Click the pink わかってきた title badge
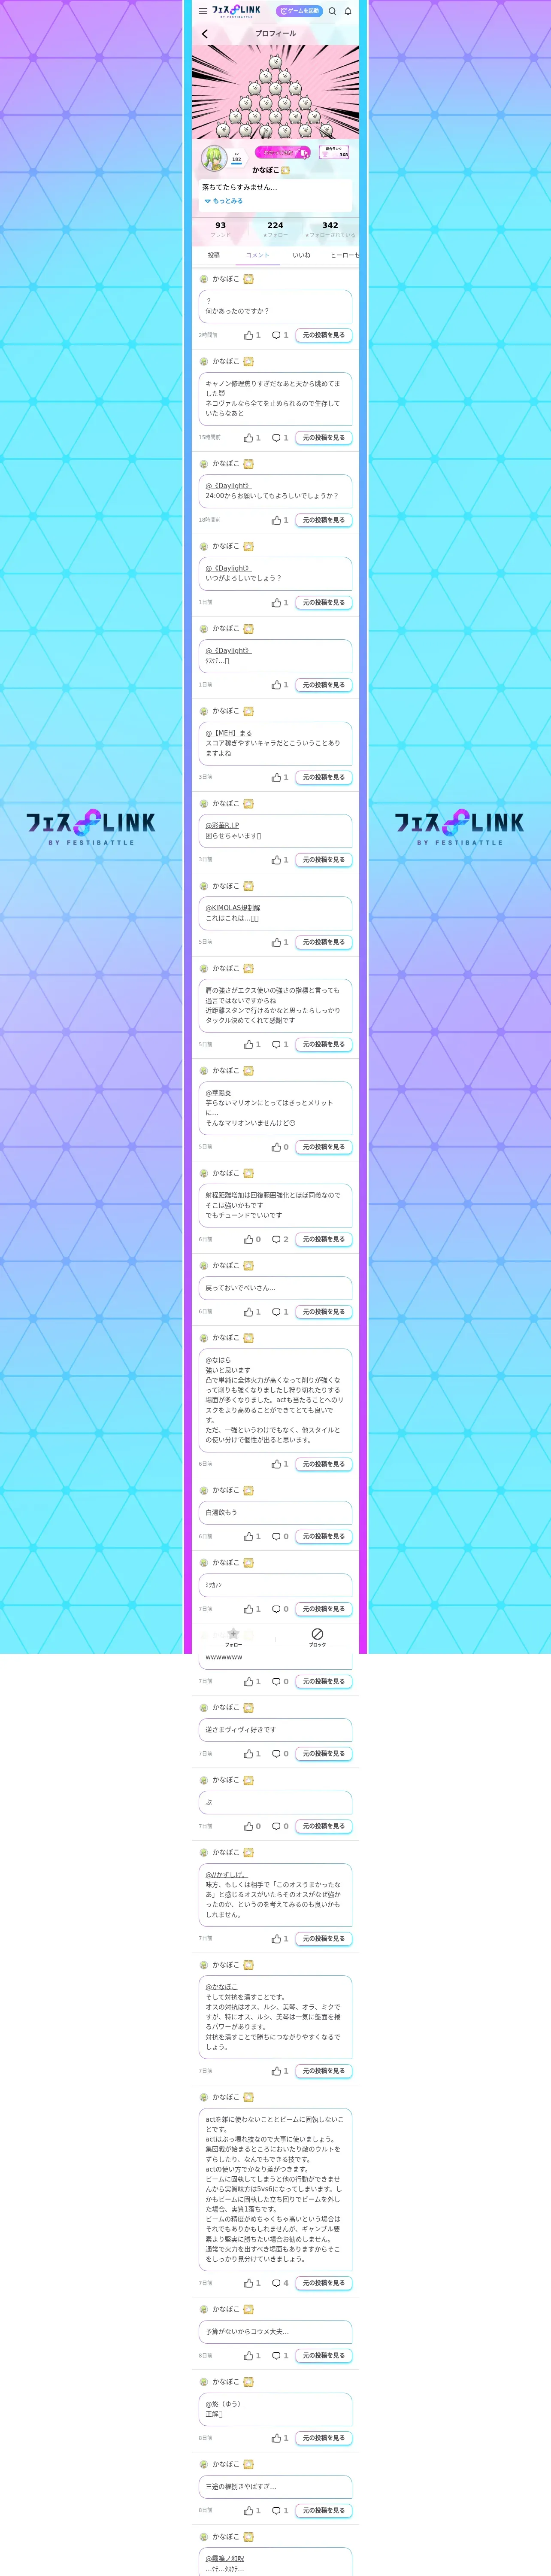 [x=283, y=153]
